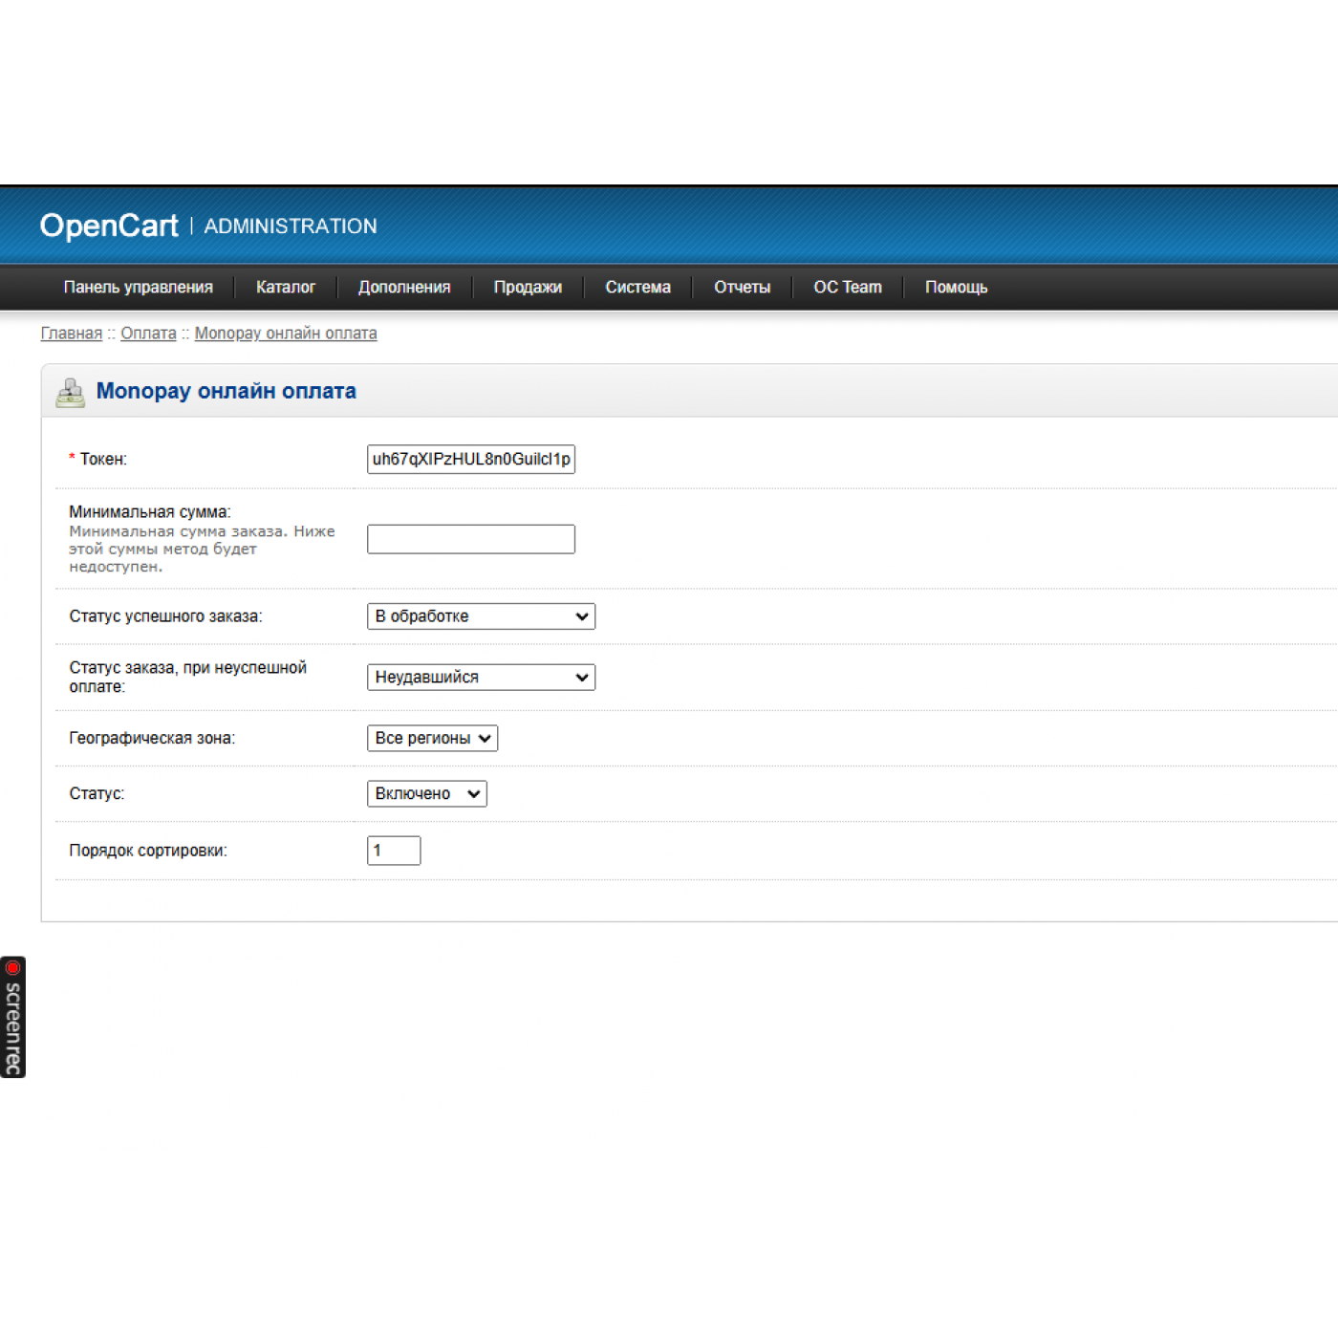Viewport: 1338px width, 1338px height.
Task: Open the Географическая зона dropdown
Action: click(x=432, y=739)
